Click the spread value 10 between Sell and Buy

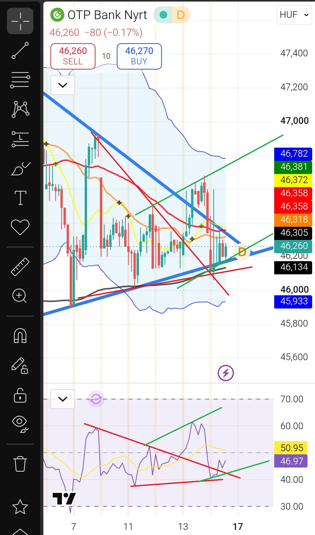(106, 56)
